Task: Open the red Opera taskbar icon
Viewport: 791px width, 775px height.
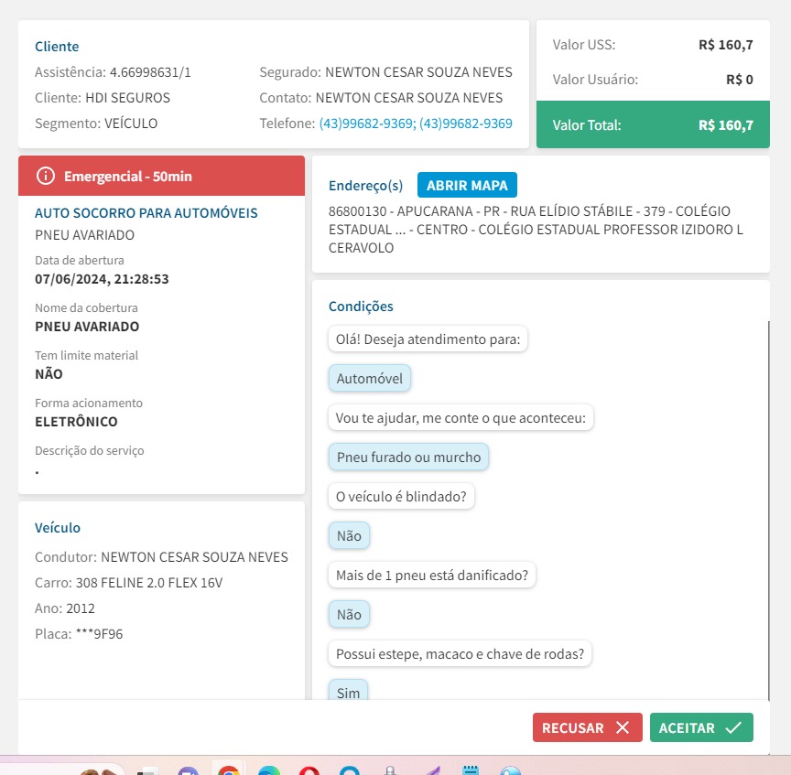Action: tap(309, 770)
